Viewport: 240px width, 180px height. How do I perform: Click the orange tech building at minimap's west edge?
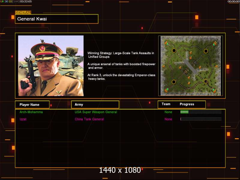(x=164, y=66)
